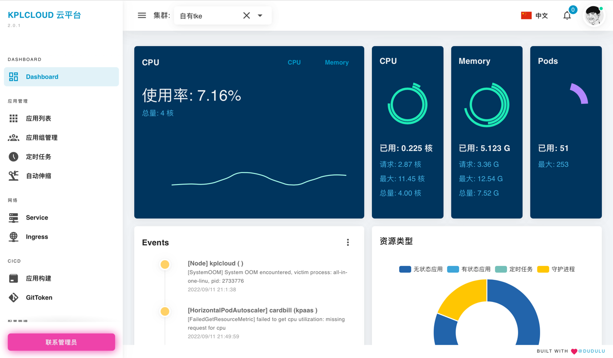Click the heart icon in footer
Screen dimensions: 613x358
pyautogui.click(x=574, y=351)
